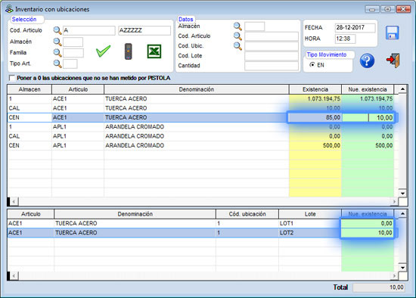Viewport: 416px width, 298px height.
Task: Sort upper grid by Articulo header
Action: [78, 89]
